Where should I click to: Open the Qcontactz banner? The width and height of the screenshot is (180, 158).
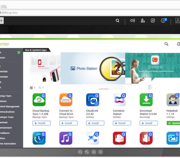(x=153, y=68)
